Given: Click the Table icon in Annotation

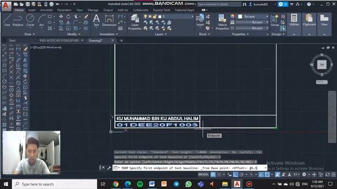Looking at the screenshot, I should coord(121,28).
